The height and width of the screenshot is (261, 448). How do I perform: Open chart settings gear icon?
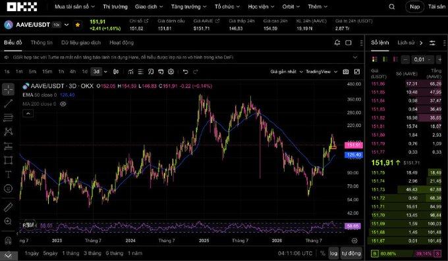click(x=171, y=72)
